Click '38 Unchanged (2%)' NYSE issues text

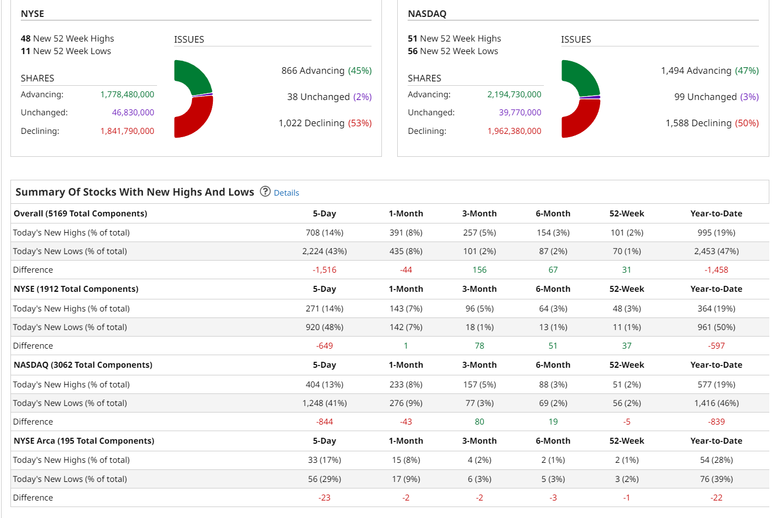329,97
